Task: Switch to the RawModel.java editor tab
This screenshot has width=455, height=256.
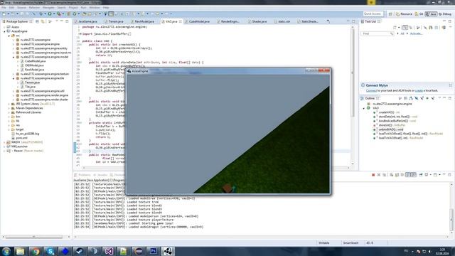Action: coord(144,21)
